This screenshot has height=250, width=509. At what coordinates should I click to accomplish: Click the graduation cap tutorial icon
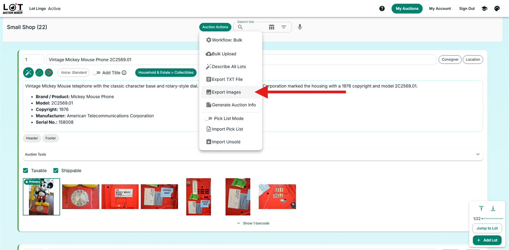click(x=484, y=9)
